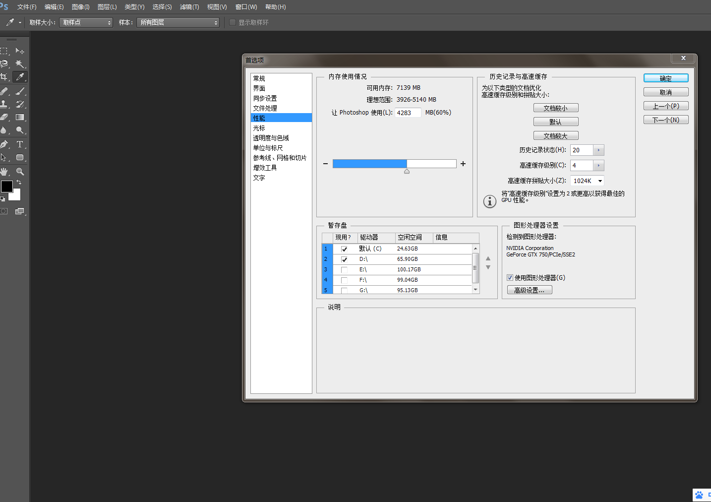Open the 滤镜(T) menu

point(189,7)
